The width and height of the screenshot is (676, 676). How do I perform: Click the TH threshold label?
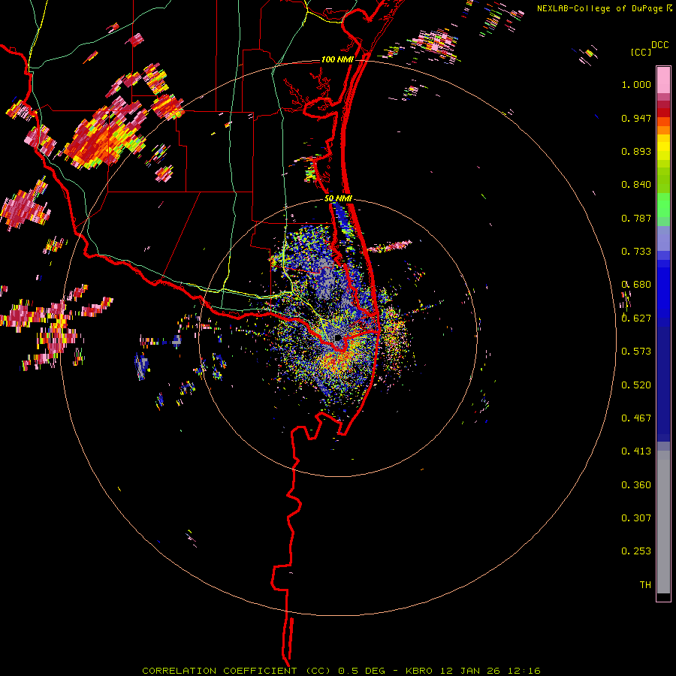click(645, 585)
